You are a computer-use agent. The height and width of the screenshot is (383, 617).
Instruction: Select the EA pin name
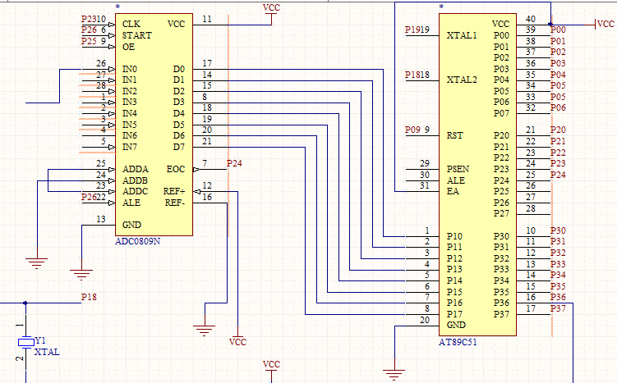[453, 191]
